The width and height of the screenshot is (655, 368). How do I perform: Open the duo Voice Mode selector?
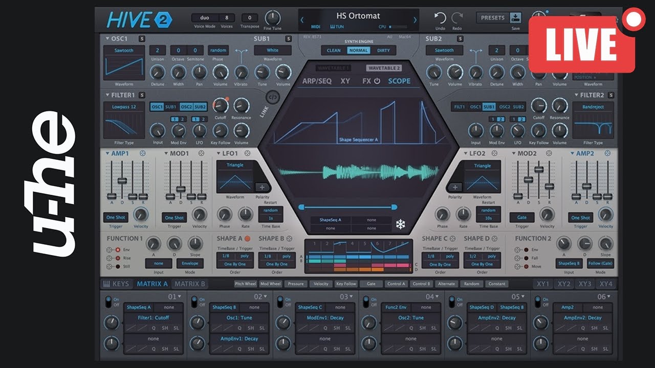click(206, 18)
